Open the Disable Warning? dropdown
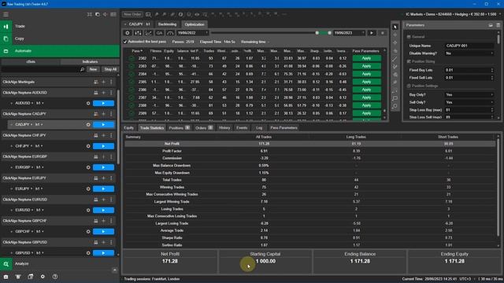Screen dimensions: 504x283 tap(469, 53)
